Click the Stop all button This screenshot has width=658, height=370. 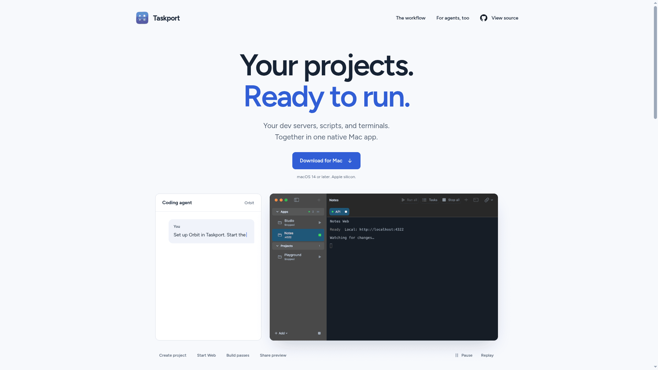pyautogui.click(x=451, y=200)
